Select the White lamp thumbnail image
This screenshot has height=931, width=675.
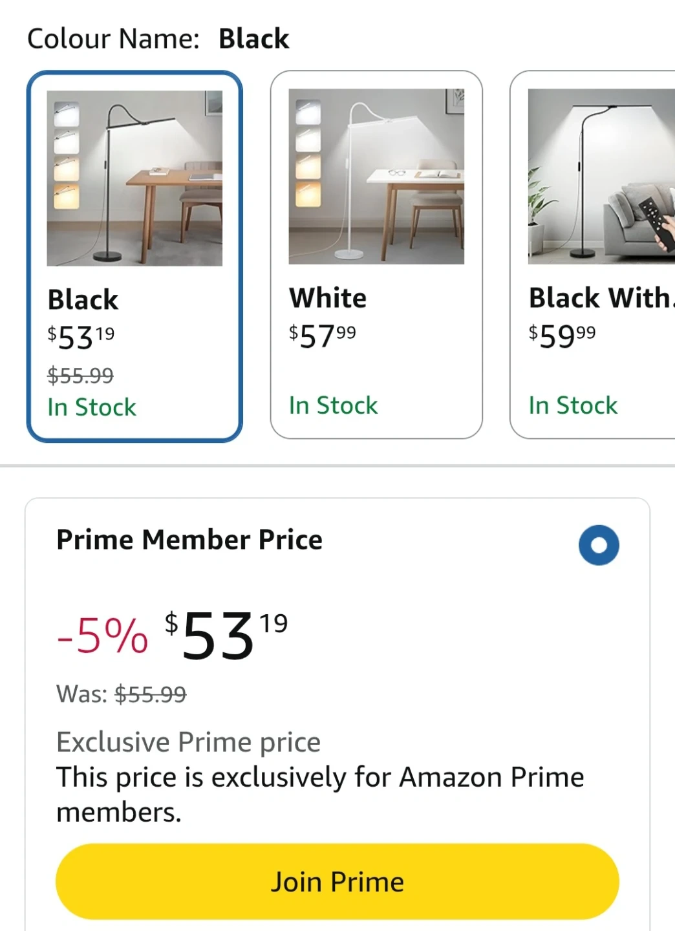pos(376,177)
